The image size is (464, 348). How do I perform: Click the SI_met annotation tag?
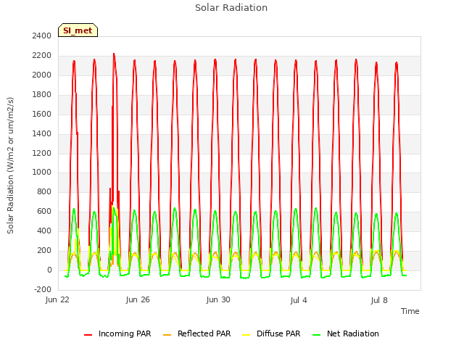click(x=78, y=30)
